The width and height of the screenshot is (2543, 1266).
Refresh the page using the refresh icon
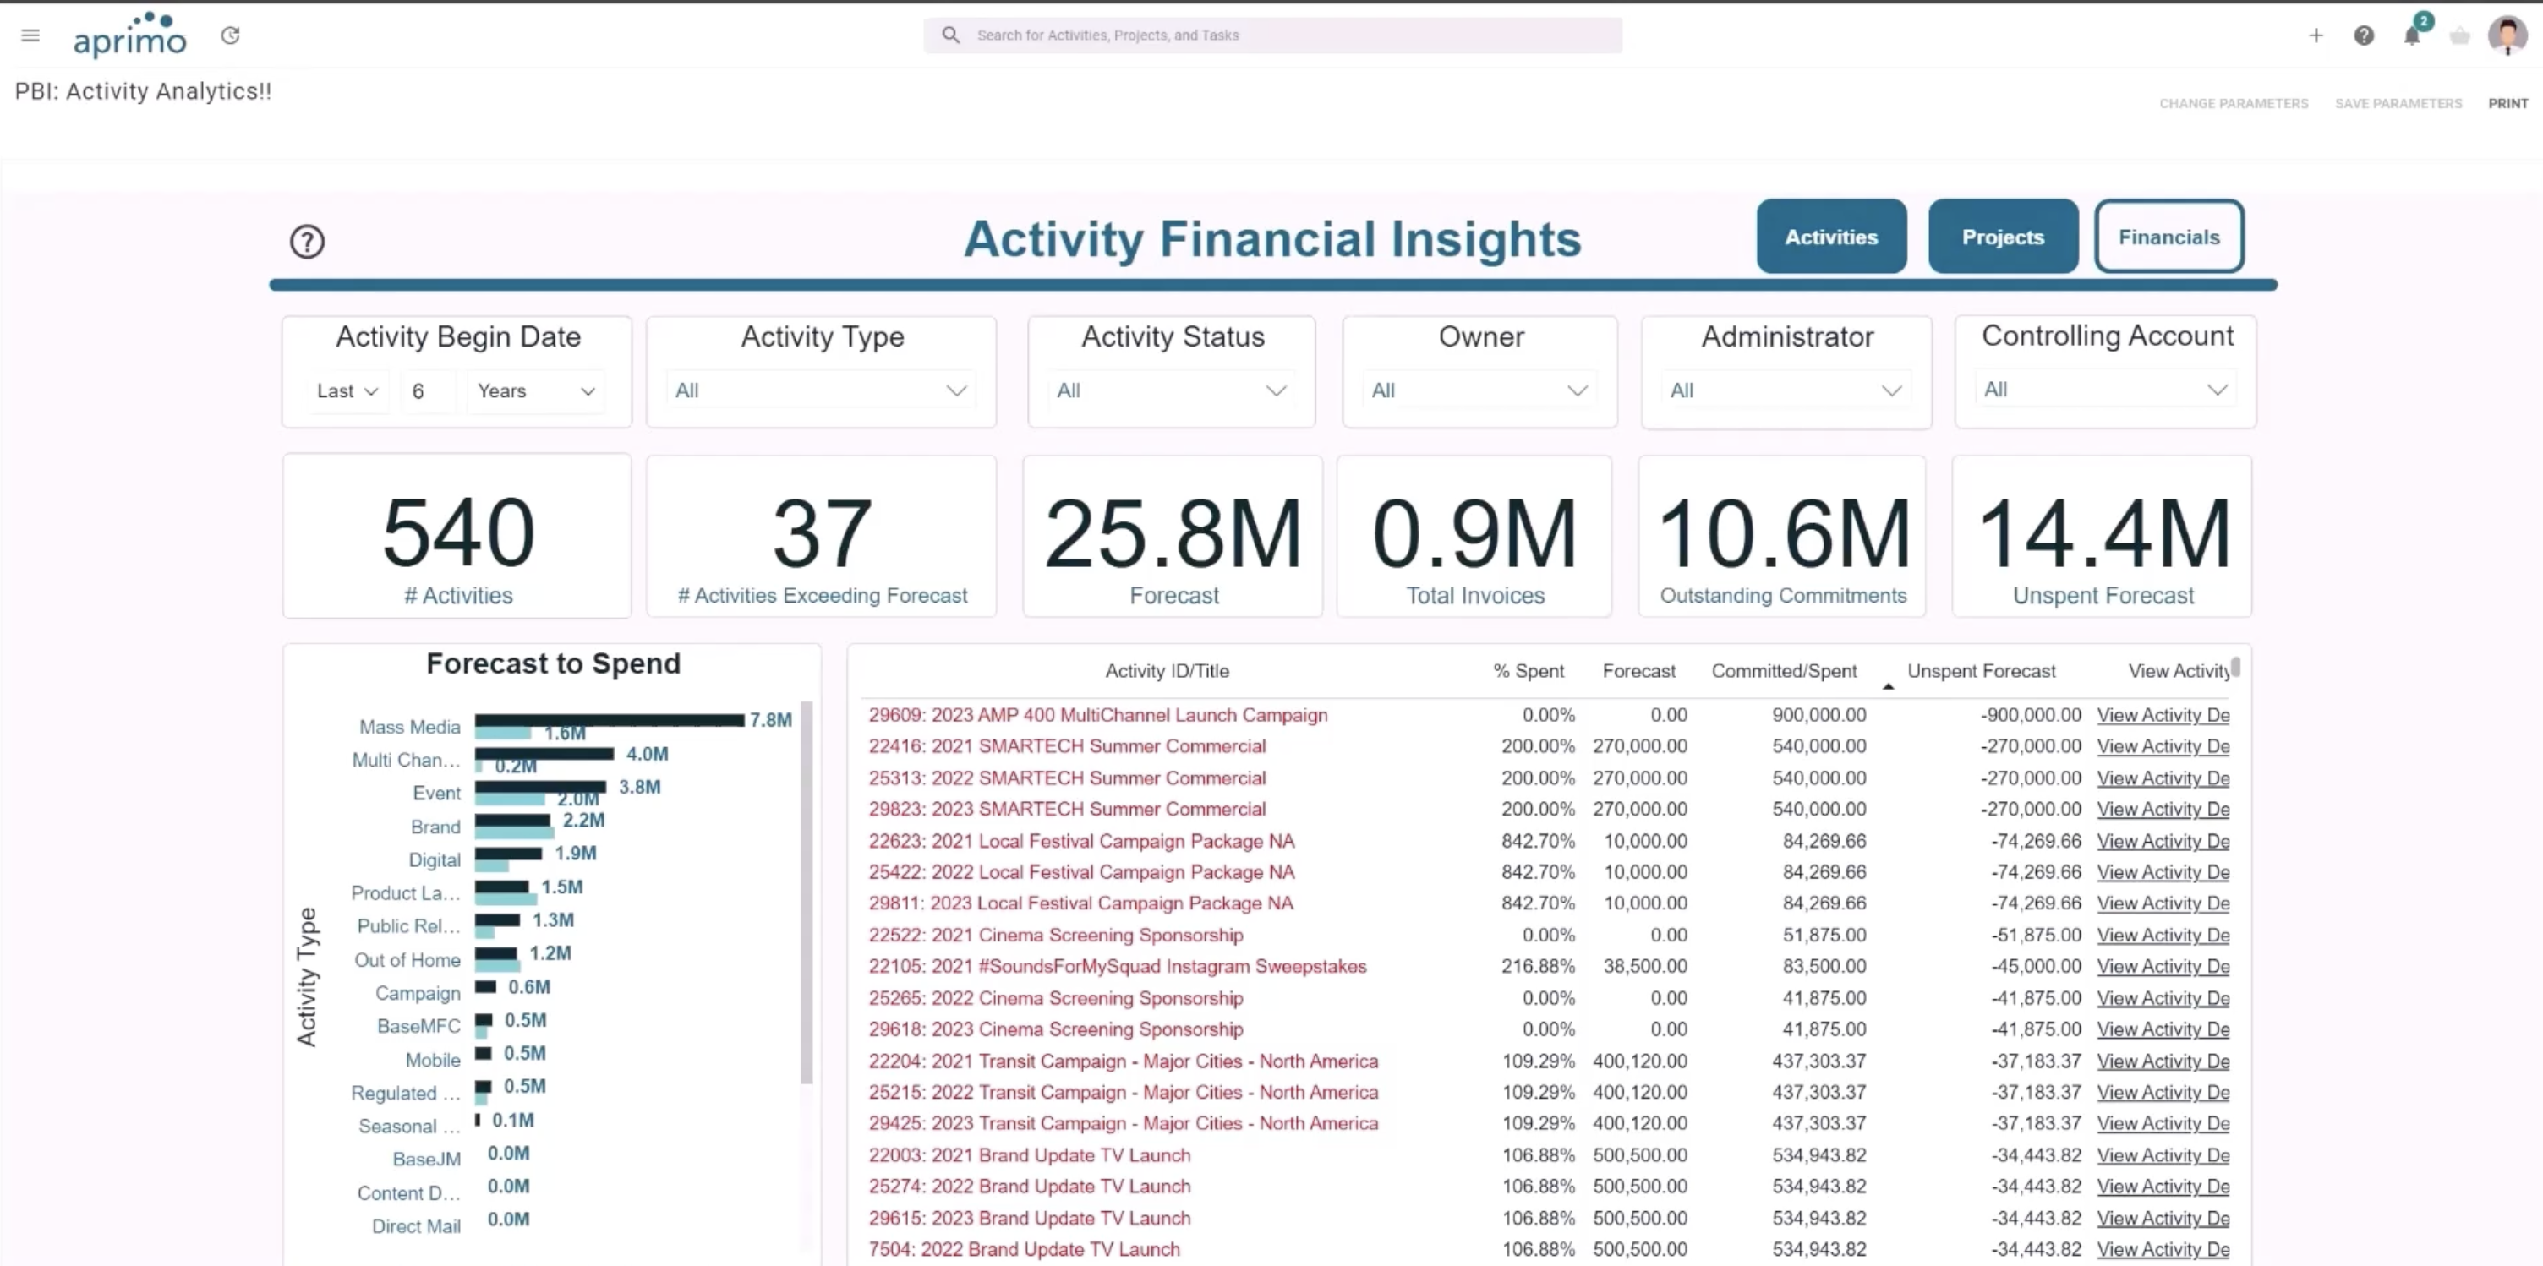[230, 35]
